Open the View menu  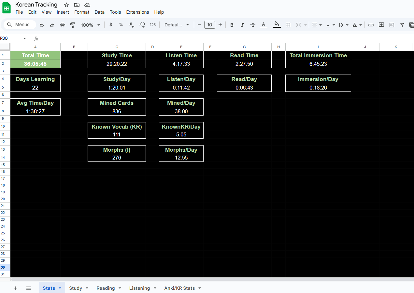click(x=47, y=12)
